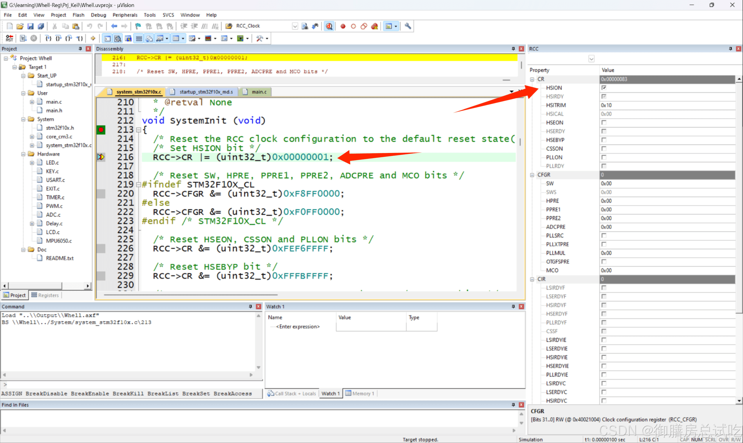Click the Step Over icon
This screenshot has width=743, height=443.
click(x=59, y=38)
